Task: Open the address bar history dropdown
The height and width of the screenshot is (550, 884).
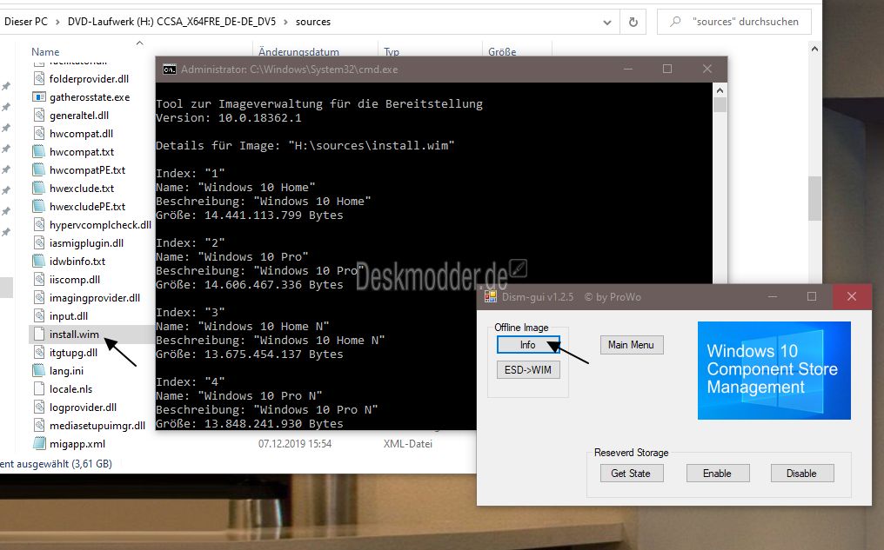Action: pos(606,22)
